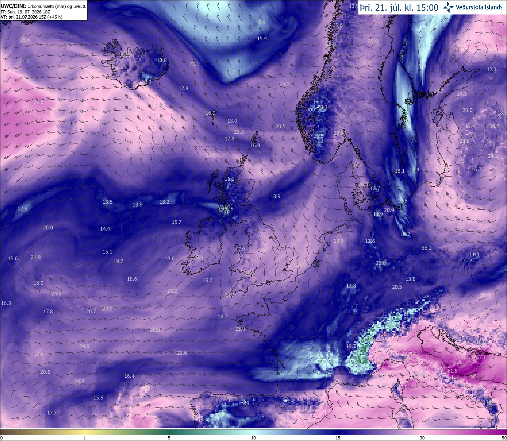Select the Þri. 21. júl. kl. 15:00 date label
The width and height of the screenshot is (507, 441).
(399, 8)
